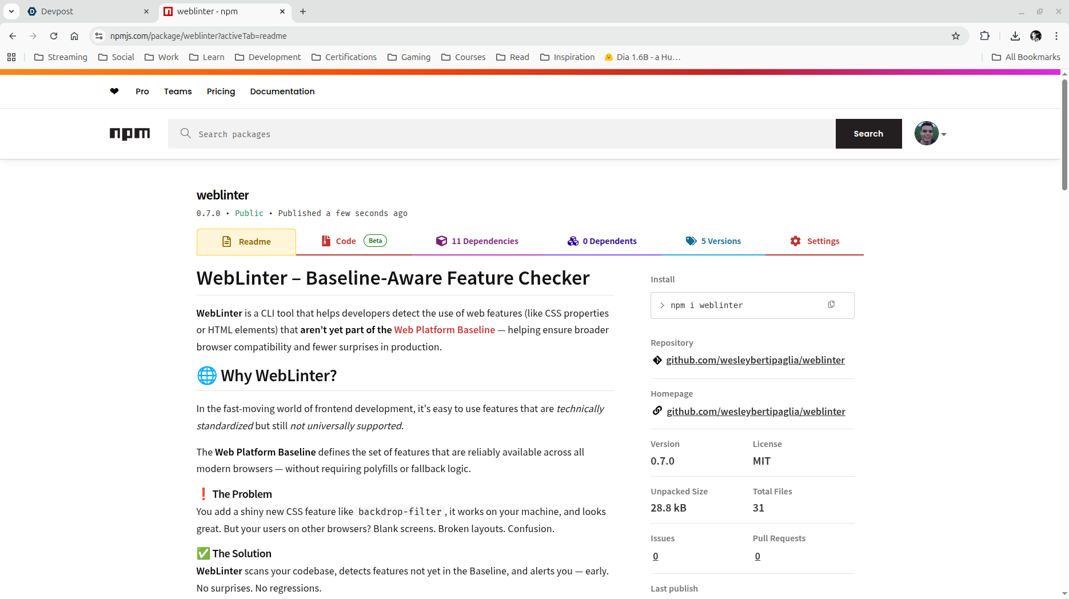Focus the Search packages input field
This screenshot has height=599, width=1069.
[x=502, y=134]
